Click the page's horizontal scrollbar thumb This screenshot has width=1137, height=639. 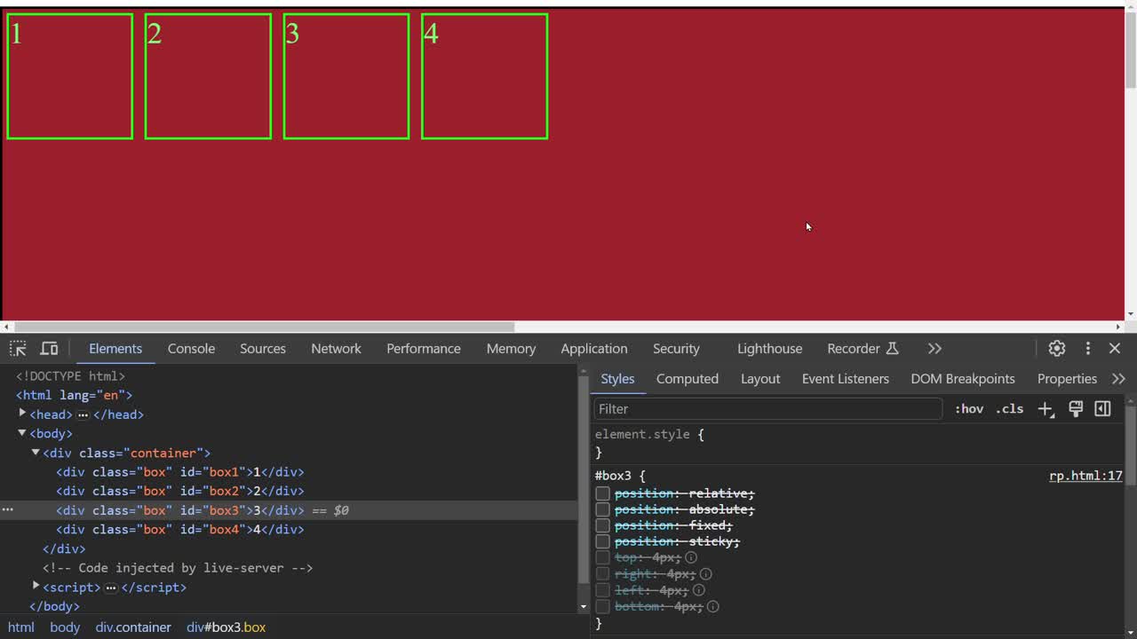pyautogui.click(x=264, y=327)
